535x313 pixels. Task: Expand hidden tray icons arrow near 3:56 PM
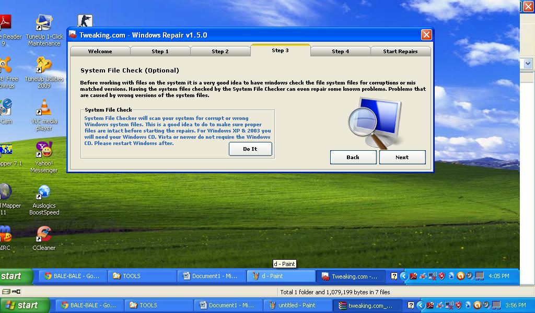click(421, 305)
